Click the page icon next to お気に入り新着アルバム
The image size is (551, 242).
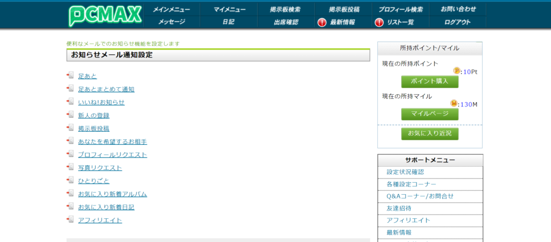(x=70, y=194)
